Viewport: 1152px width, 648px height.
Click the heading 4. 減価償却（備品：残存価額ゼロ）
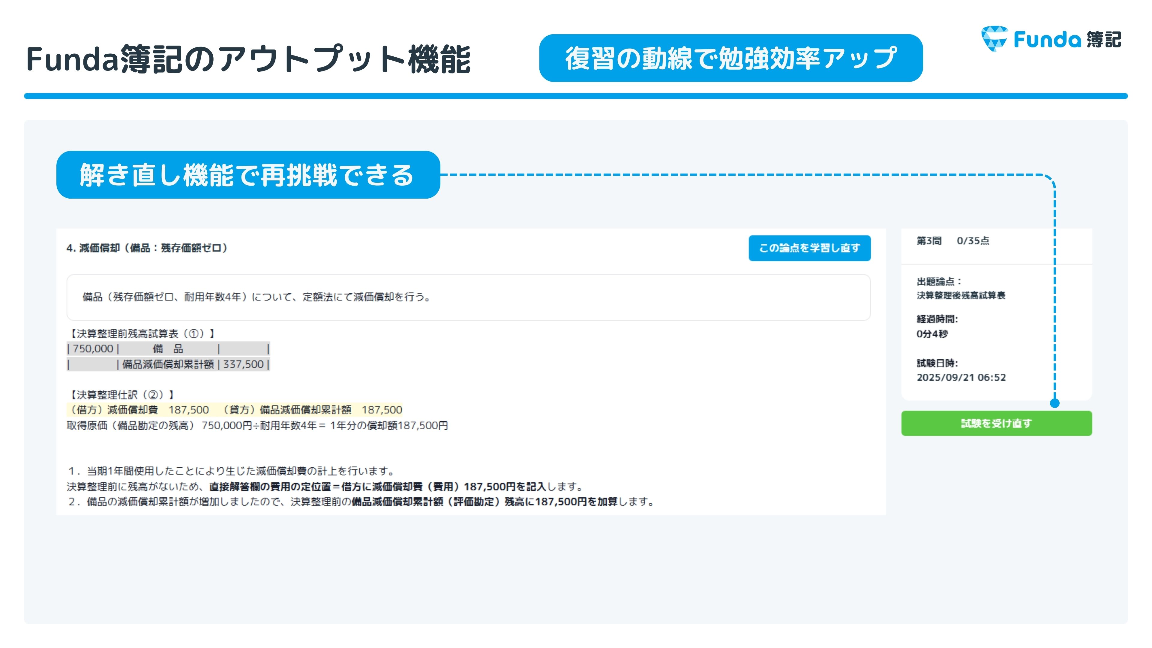pos(147,248)
